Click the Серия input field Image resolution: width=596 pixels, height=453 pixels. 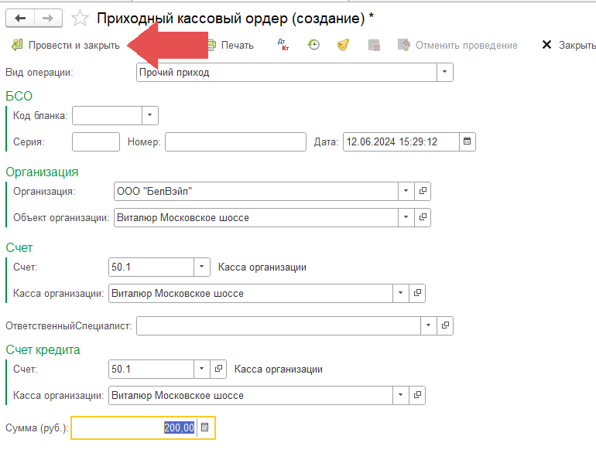pyautogui.click(x=95, y=141)
